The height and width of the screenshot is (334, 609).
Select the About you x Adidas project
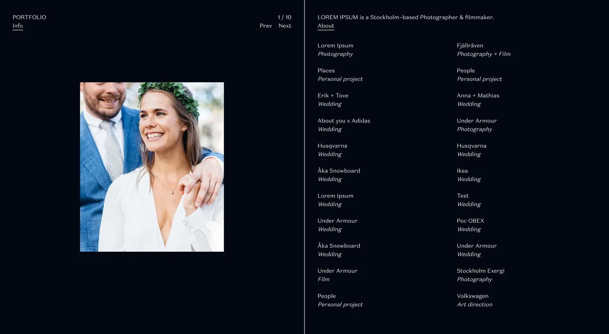[344, 125]
